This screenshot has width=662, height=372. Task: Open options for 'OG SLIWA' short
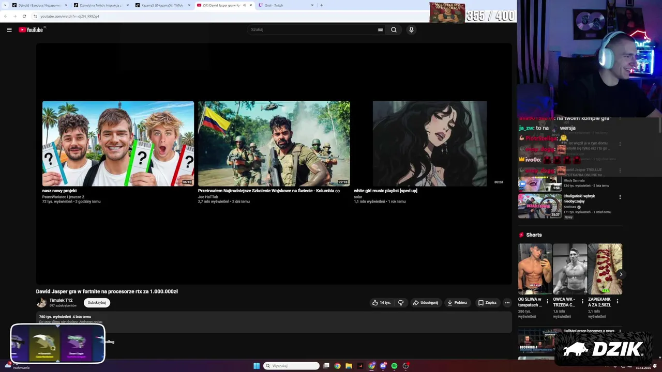point(547,301)
